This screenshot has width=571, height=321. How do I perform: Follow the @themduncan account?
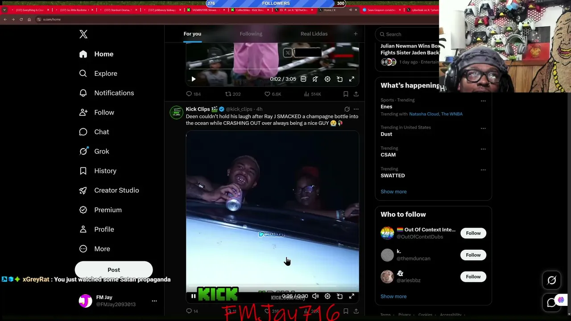click(x=473, y=255)
